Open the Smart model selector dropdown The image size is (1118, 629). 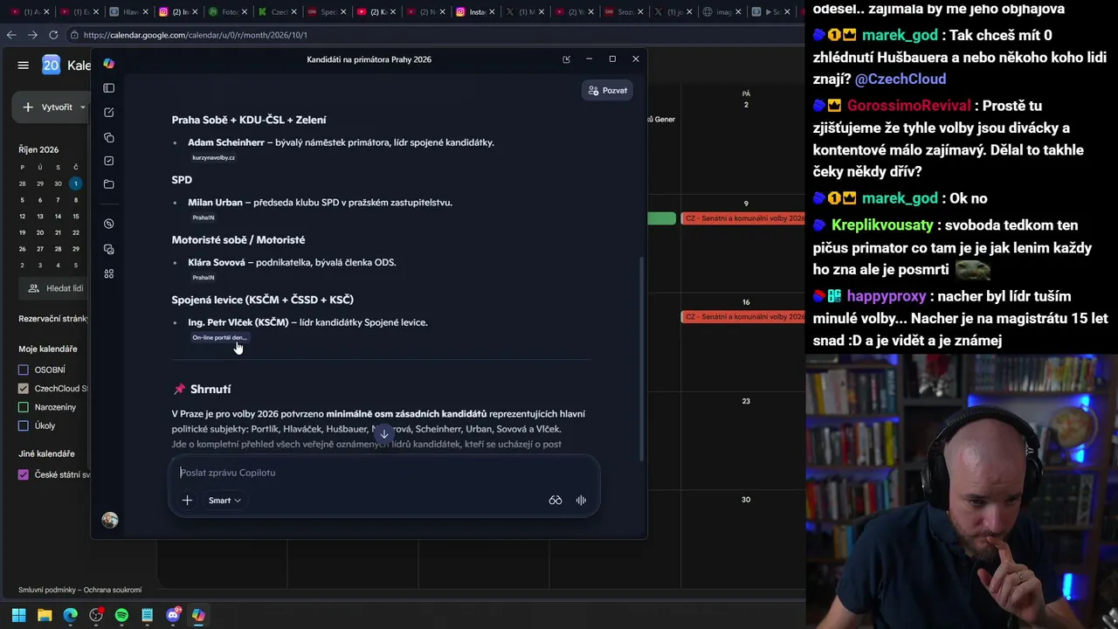click(x=224, y=500)
